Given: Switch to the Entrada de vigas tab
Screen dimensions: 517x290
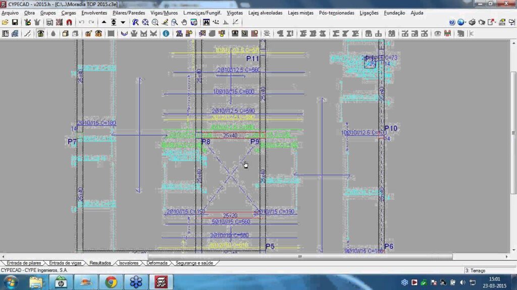Looking at the screenshot, I should 65,263.
